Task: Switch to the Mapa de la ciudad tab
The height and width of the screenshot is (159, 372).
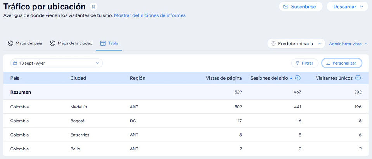Action: click(x=71, y=43)
